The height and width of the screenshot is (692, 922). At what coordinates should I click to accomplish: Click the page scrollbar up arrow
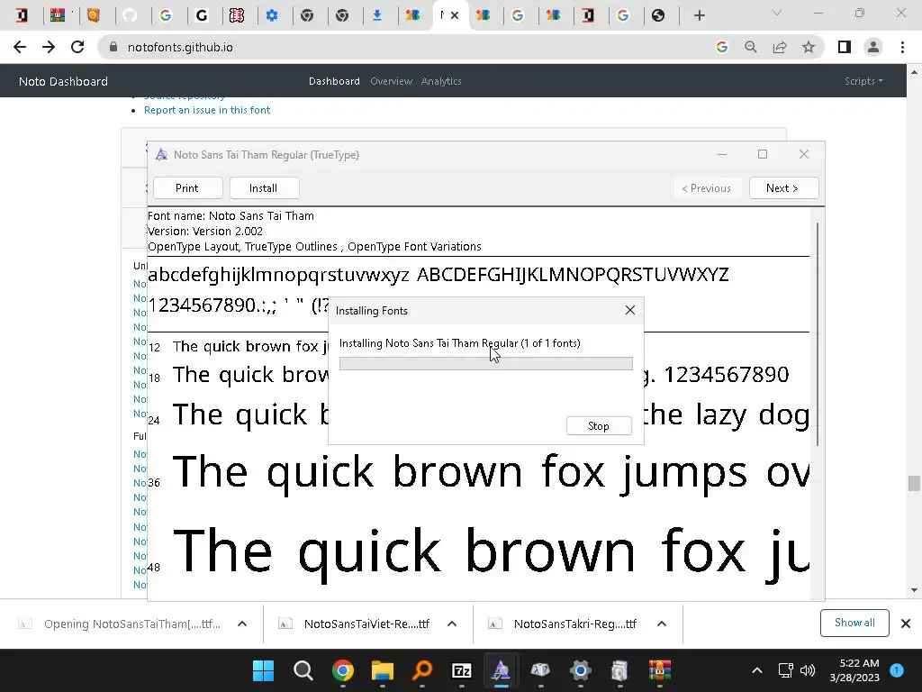[x=914, y=72]
